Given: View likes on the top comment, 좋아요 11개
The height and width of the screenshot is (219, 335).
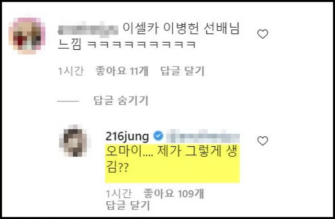Looking at the screenshot, I should pyautogui.click(x=122, y=71).
